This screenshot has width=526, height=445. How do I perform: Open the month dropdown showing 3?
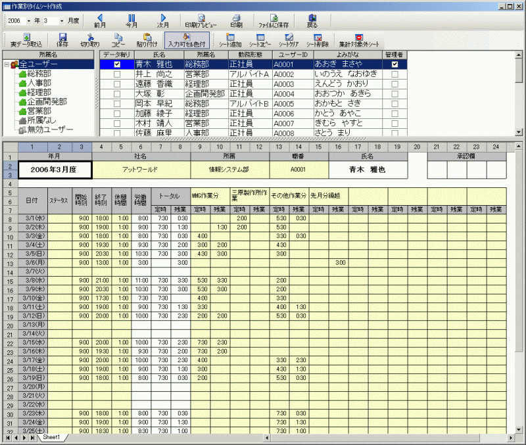(62, 21)
